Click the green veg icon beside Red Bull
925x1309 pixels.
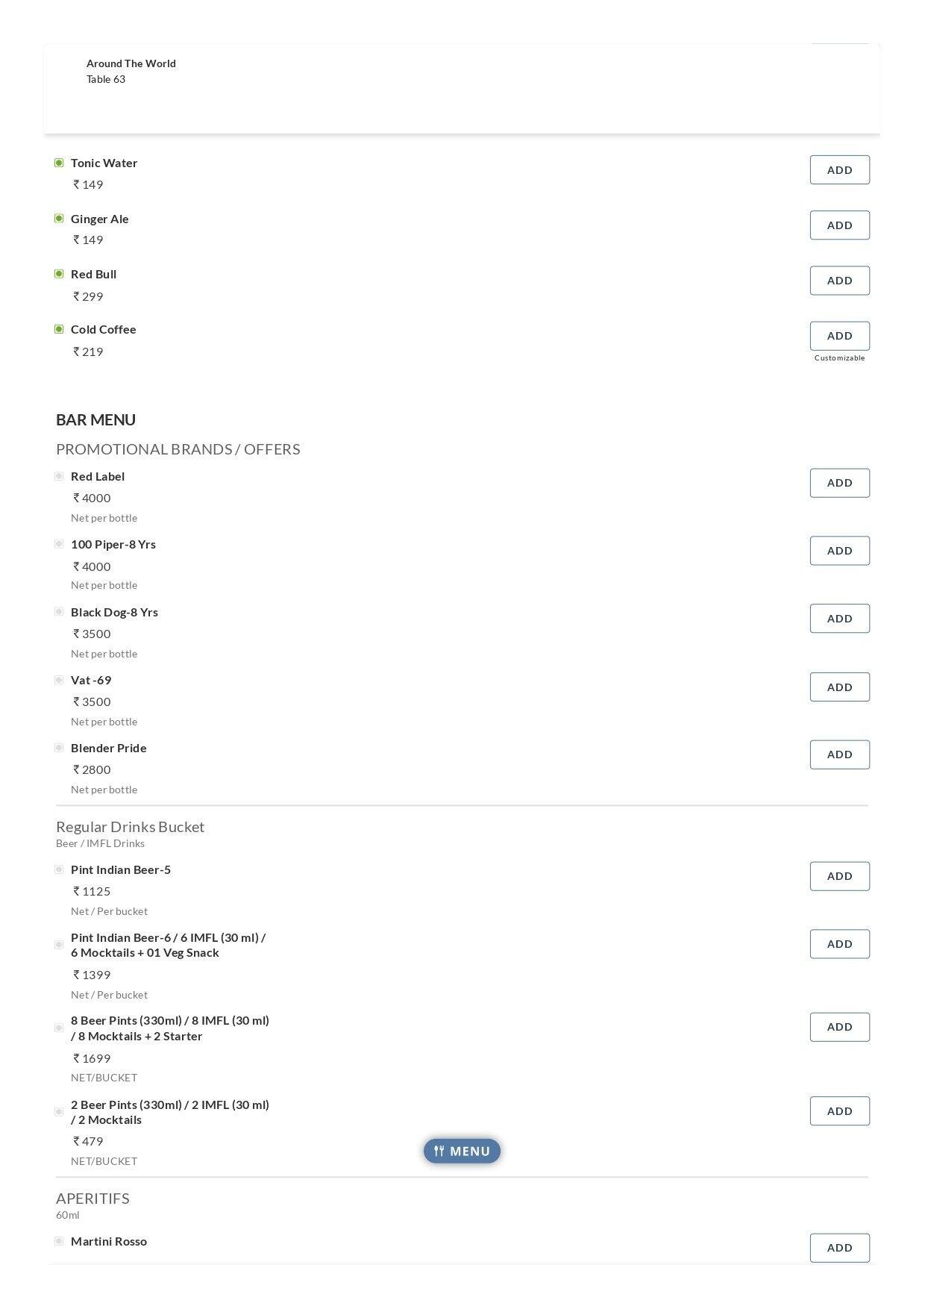(59, 274)
